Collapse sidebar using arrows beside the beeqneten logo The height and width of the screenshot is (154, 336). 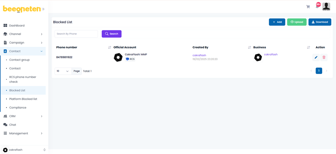coord(43,9)
